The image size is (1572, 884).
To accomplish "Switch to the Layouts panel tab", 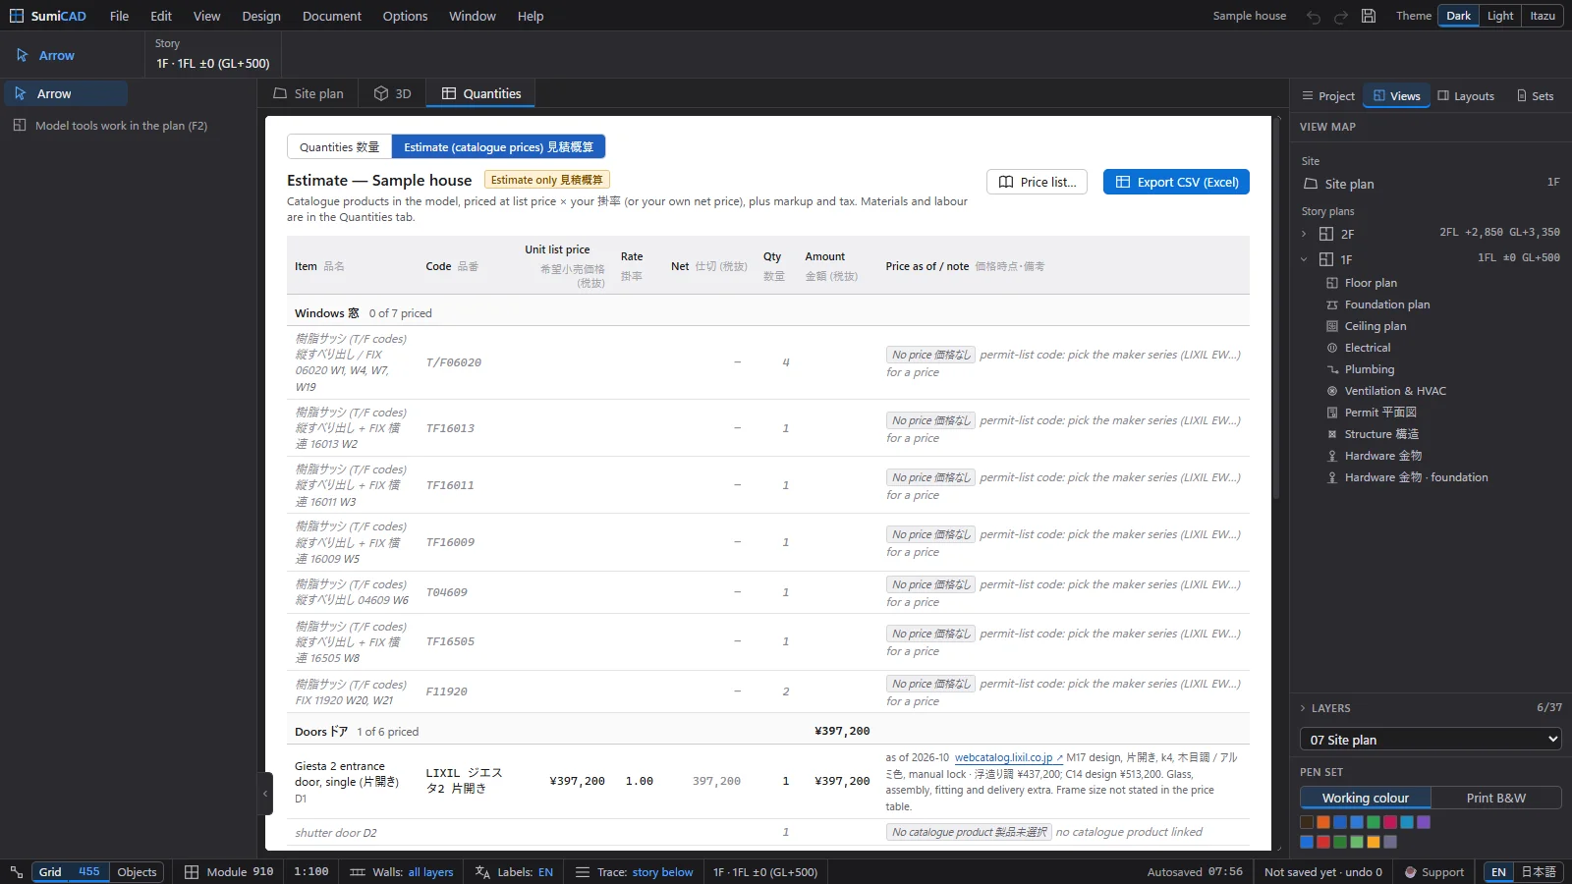I will coord(1466,96).
